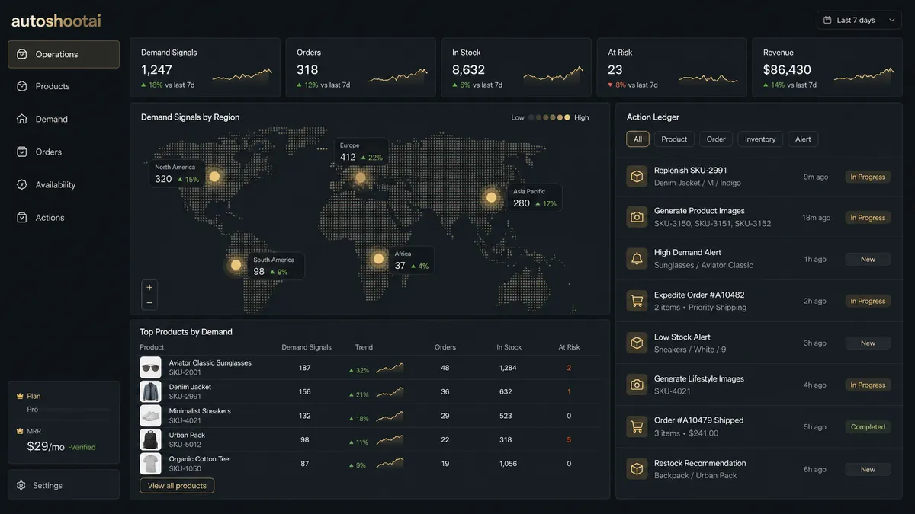
Task: Click the Europe demand marker on map
Action: point(360,178)
